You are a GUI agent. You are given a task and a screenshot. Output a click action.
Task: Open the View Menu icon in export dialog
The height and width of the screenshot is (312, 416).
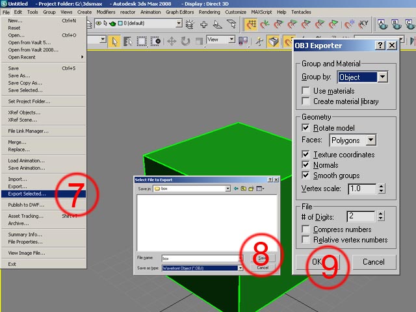260,188
